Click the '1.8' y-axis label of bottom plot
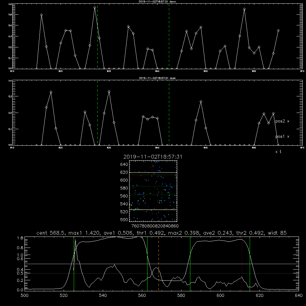306x306 pixels. click(x=20, y=238)
